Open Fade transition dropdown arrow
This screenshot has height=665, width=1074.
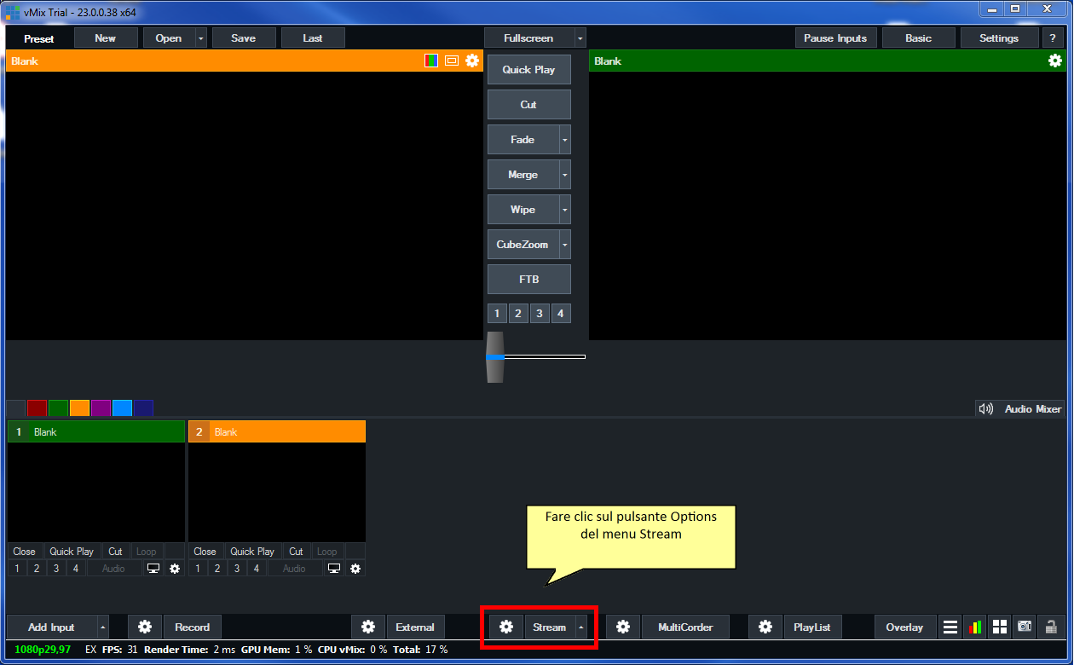(x=564, y=140)
